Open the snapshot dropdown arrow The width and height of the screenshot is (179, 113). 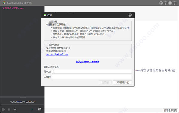[x=43, y=109]
